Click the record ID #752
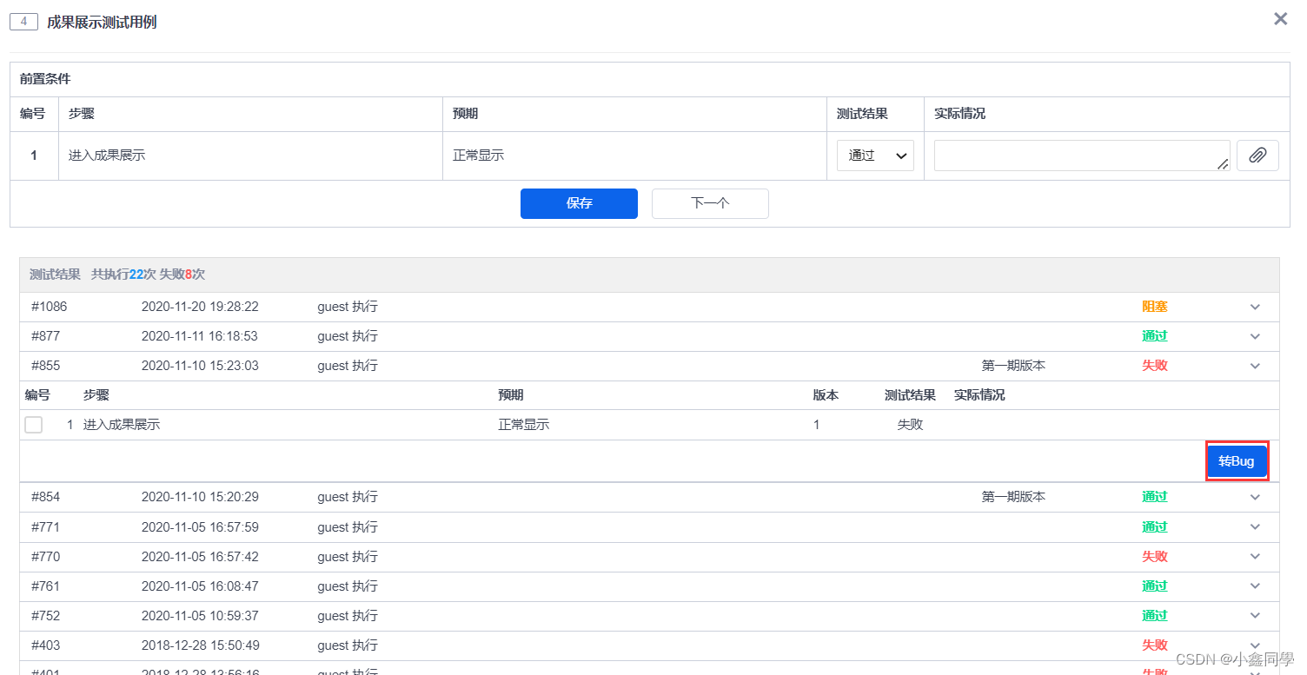Viewport: 1307px width, 675px height. [46, 616]
